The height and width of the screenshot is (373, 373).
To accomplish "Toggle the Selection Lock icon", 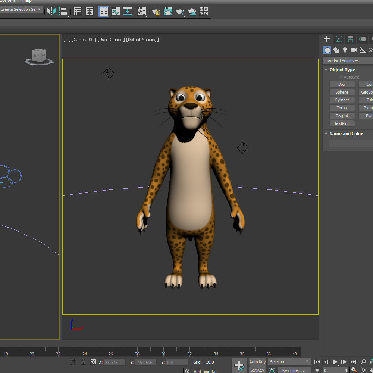I will 83,362.
